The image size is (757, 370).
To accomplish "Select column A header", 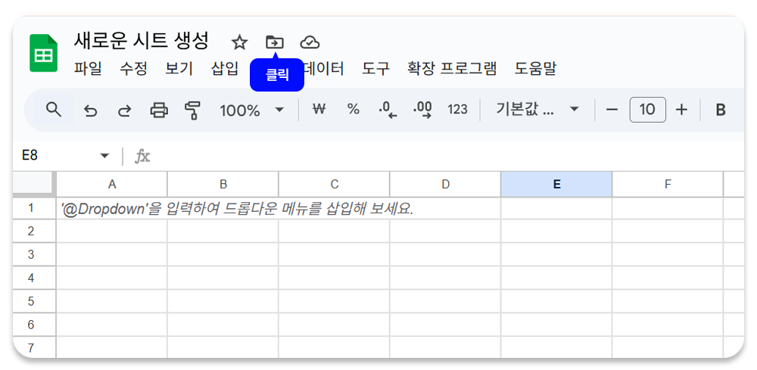I will tap(112, 185).
